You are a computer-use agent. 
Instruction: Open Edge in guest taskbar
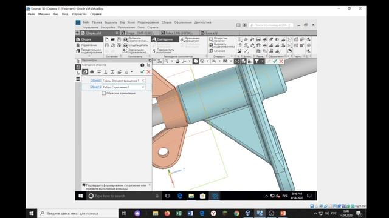pyautogui.click(x=180, y=196)
